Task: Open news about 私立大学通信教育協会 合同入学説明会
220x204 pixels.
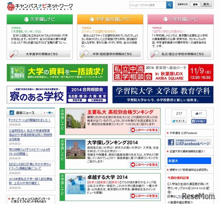Action: 31,135
